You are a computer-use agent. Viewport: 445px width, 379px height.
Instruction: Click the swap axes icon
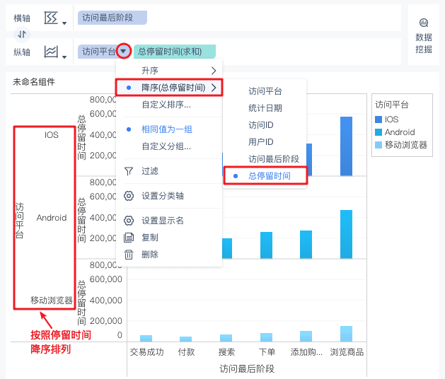coord(22,35)
